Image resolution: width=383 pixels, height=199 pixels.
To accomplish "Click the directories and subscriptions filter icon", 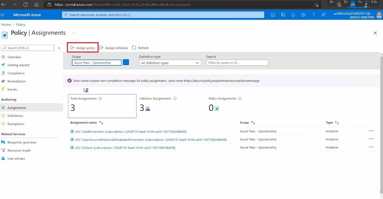I will 283,15.
